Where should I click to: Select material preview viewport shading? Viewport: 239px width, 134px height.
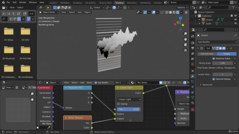[174, 12]
